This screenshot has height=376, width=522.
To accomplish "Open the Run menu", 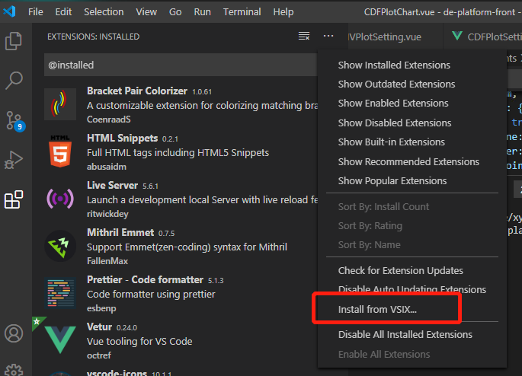I will tap(203, 12).
